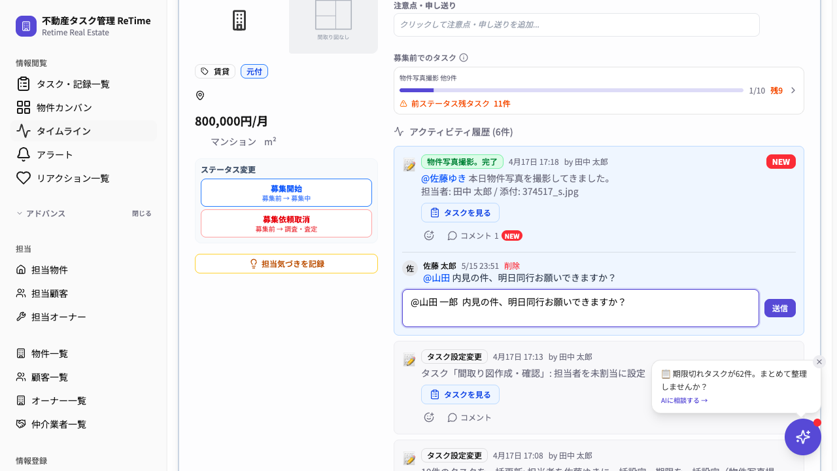Screen dimensions: 837x471
Task: Click the 送信 button
Action: tap(780, 308)
